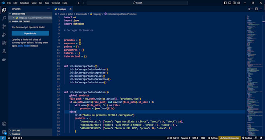The height and width of the screenshot is (140, 265).
Task: Open the Docker view in activity bar
Action: [4, 59]
